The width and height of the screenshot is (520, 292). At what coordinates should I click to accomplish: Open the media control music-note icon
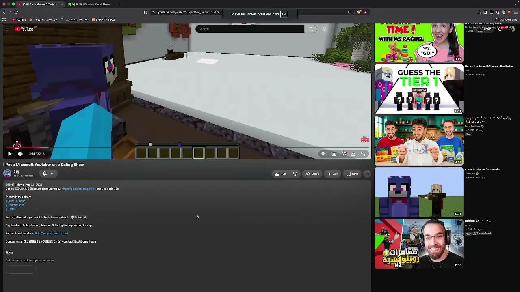(x=479, y=12)
